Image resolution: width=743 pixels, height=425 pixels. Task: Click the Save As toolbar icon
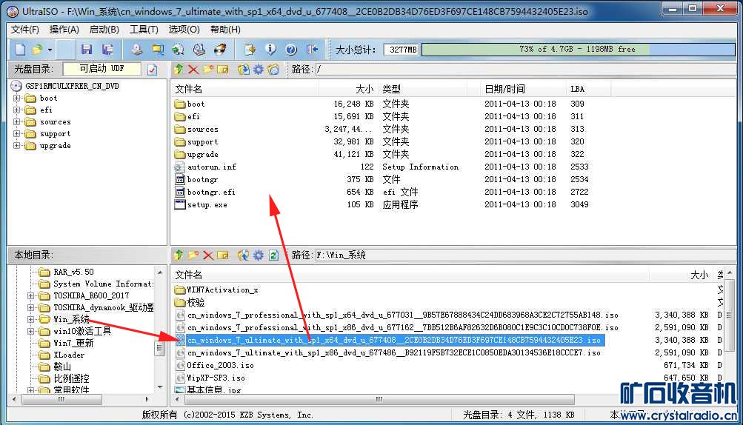pyautogui.click(x=108, y=50)
